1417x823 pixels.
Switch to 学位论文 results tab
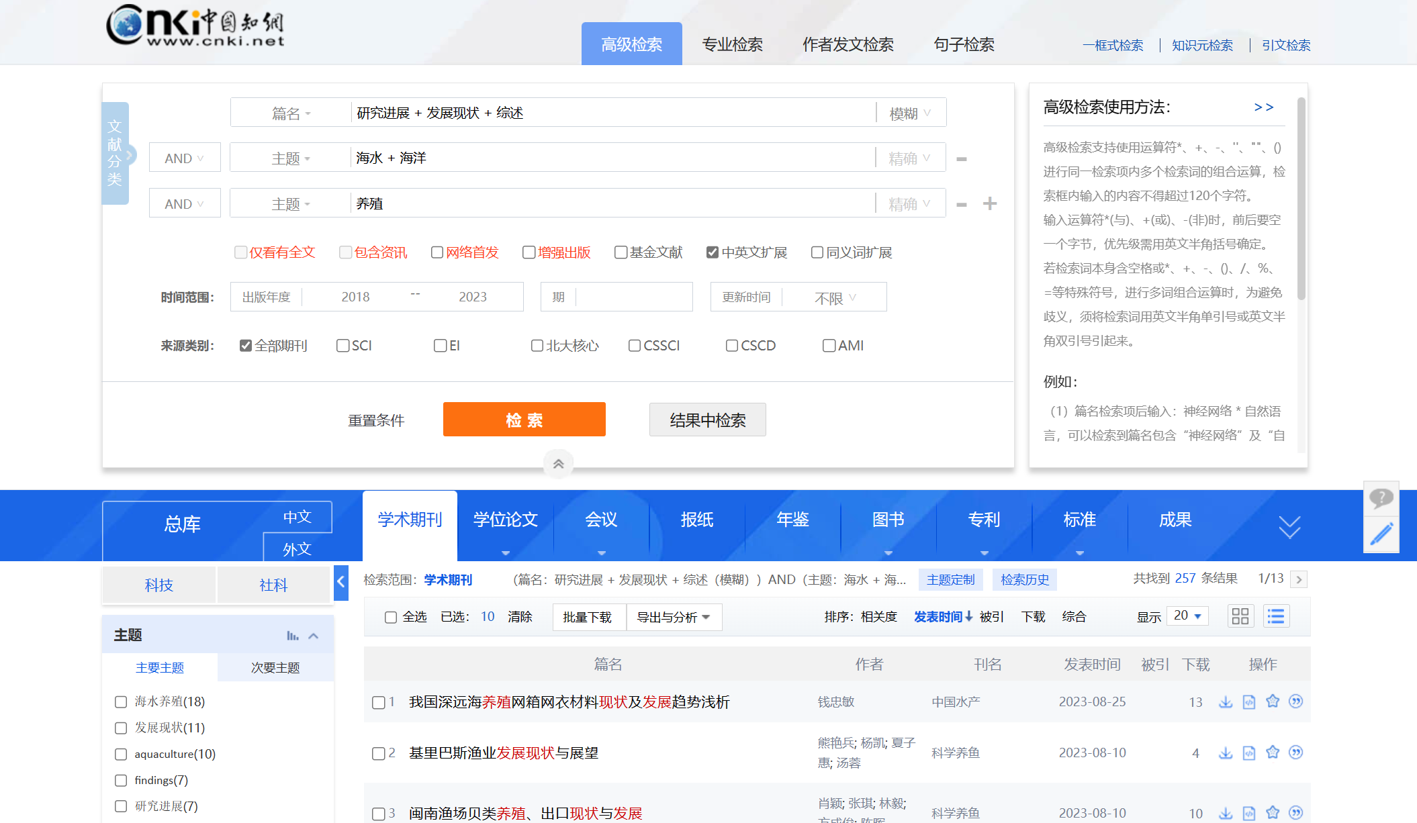point(506,520)
